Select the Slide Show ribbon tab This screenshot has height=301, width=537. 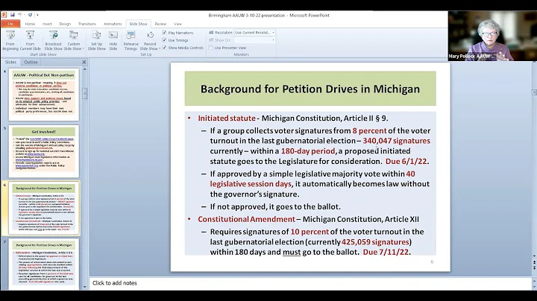coord(139,24)
